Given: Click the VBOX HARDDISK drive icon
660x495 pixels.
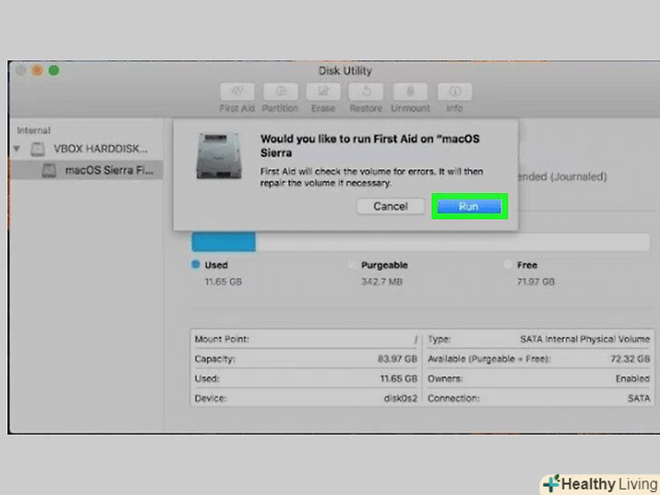Looking at the screenshot, I should point(38,149).
